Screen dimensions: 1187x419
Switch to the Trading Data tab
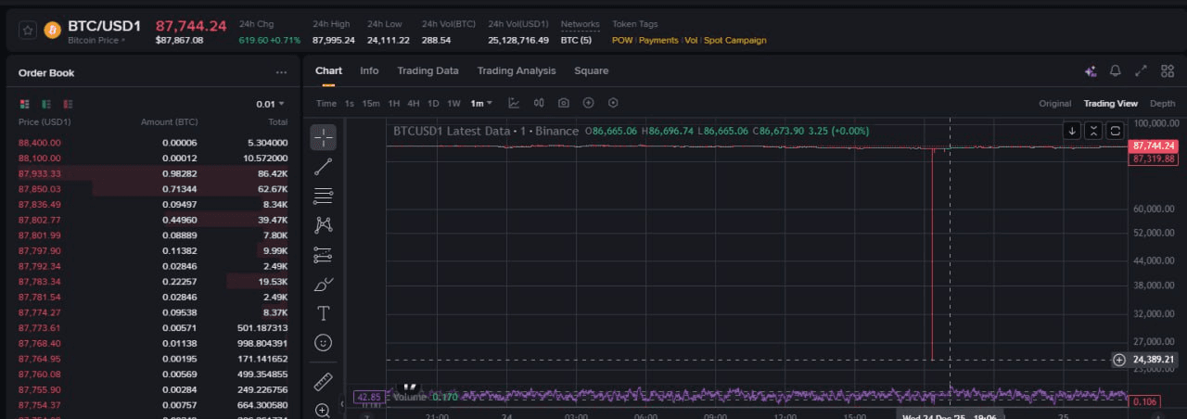click(428, 71)
